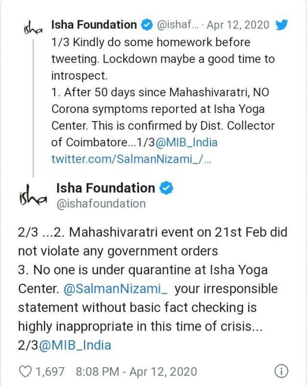The height and width of the screenshot is (386, 307).
Task: Open the info icon beside the timestamp
Action: 281,371
